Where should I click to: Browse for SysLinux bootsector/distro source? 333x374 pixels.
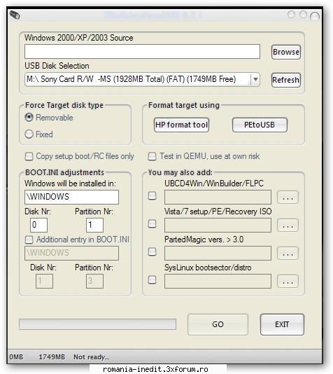pyautogui.click(x=288, y=282)
